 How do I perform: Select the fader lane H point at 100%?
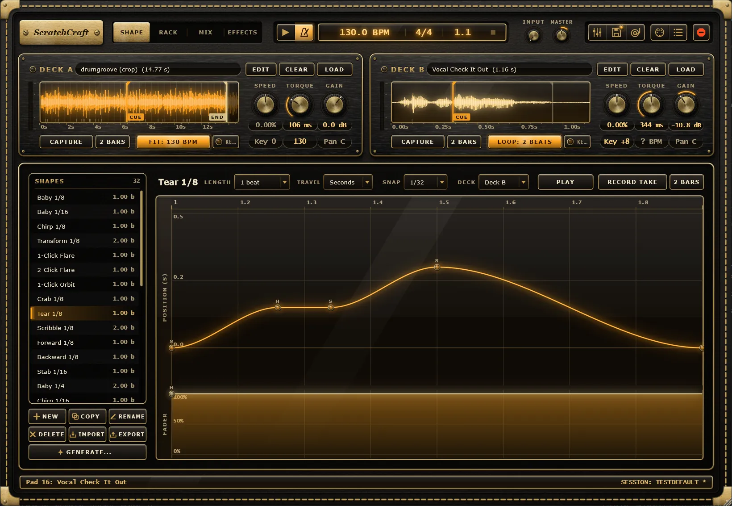(172, 394)
